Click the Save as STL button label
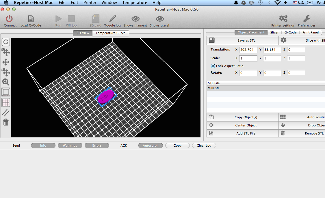This screenshot has width=325, height=198. 246,40
